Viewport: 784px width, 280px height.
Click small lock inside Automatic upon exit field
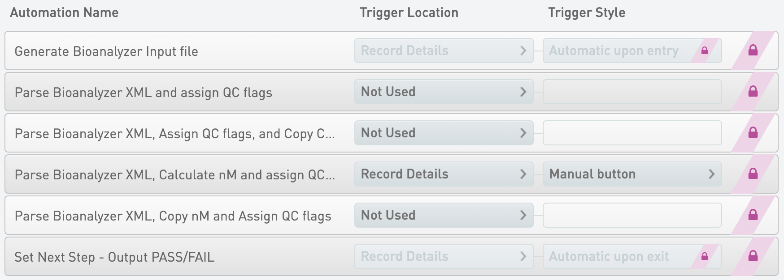pos(704,256)
